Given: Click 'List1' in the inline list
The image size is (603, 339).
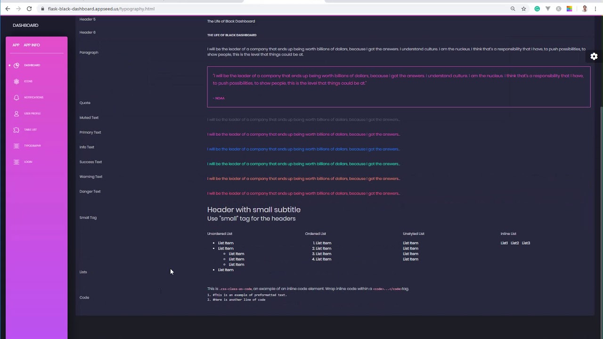Looking at the screenshot, I should (x=504, y=243).
